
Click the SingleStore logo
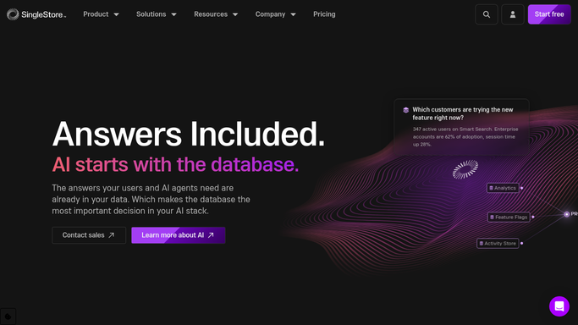coord(36,14)
